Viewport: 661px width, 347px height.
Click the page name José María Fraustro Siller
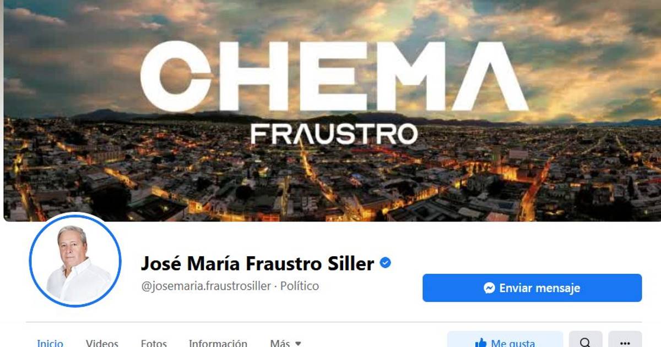[258, 264]
